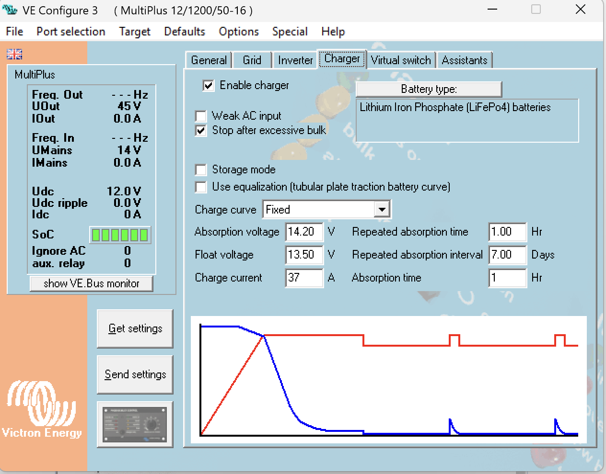Switch to the Grid tab

point(252,60)
